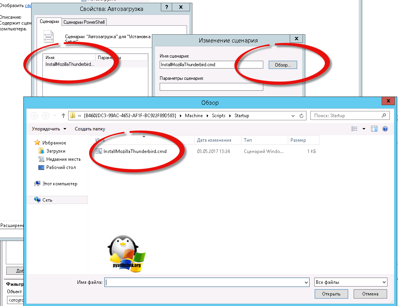Select Избранное in the navigation pane

click(54, 143)
